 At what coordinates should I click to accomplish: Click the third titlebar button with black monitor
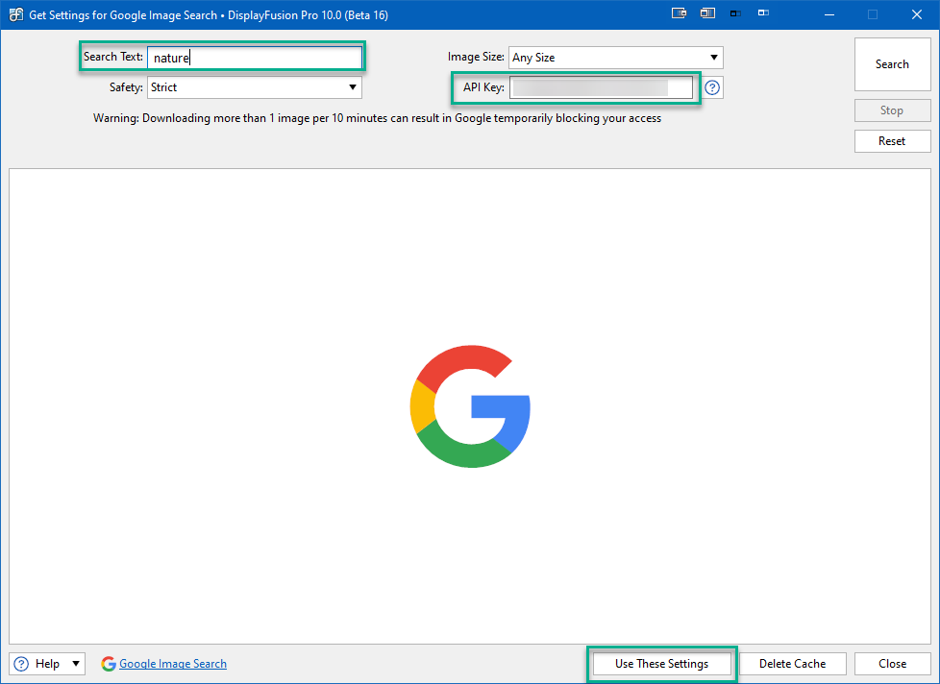point(735,13)
